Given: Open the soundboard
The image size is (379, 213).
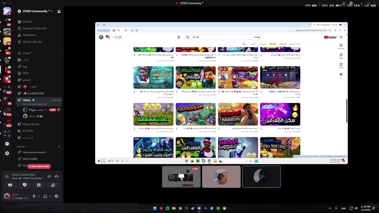Looking at the screenshot, I should (x=53, y=185).
